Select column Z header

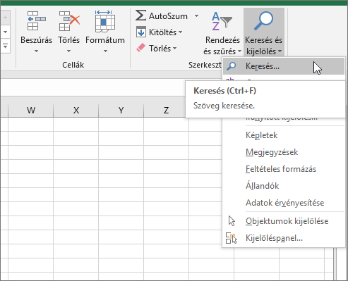pos(166,110)
